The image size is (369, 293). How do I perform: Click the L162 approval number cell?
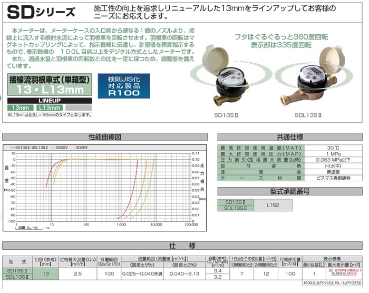point(273,205)
